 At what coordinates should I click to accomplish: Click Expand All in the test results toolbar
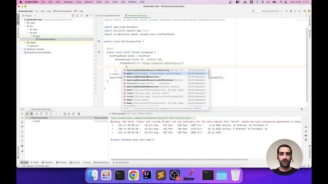coord(47,113)
